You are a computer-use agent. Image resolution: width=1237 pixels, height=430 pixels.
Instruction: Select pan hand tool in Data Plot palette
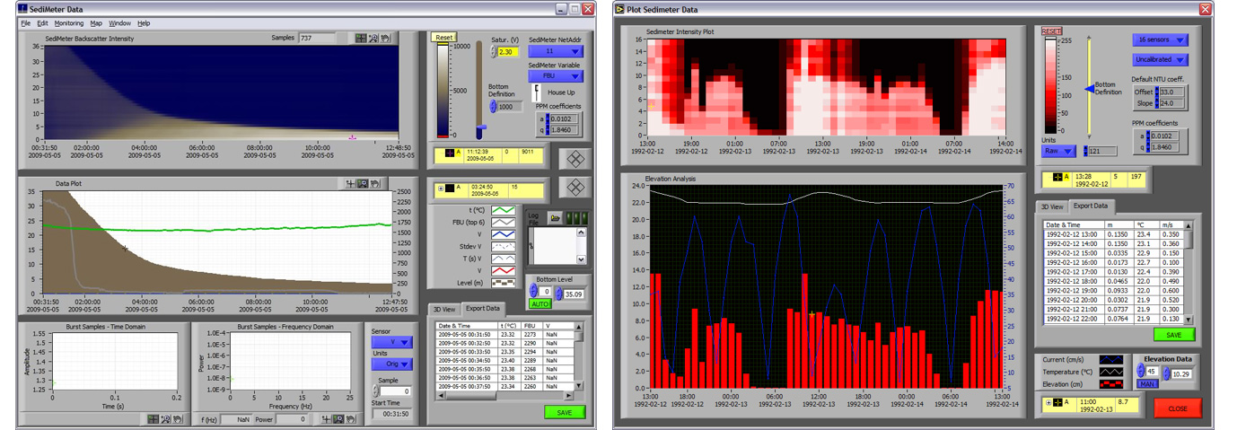click(x=374, y=184)
